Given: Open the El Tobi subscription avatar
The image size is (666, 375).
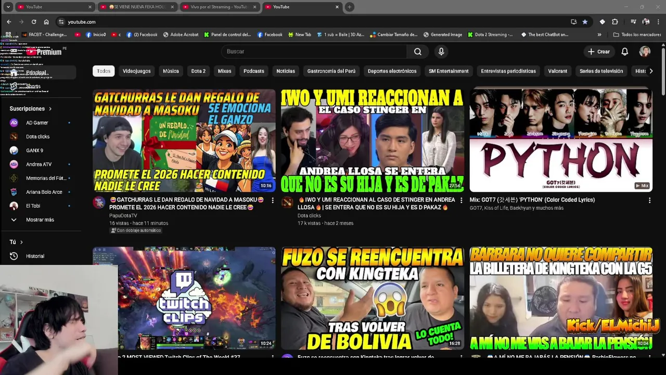Looking at the screenshot, I should [x=14, y=206].
